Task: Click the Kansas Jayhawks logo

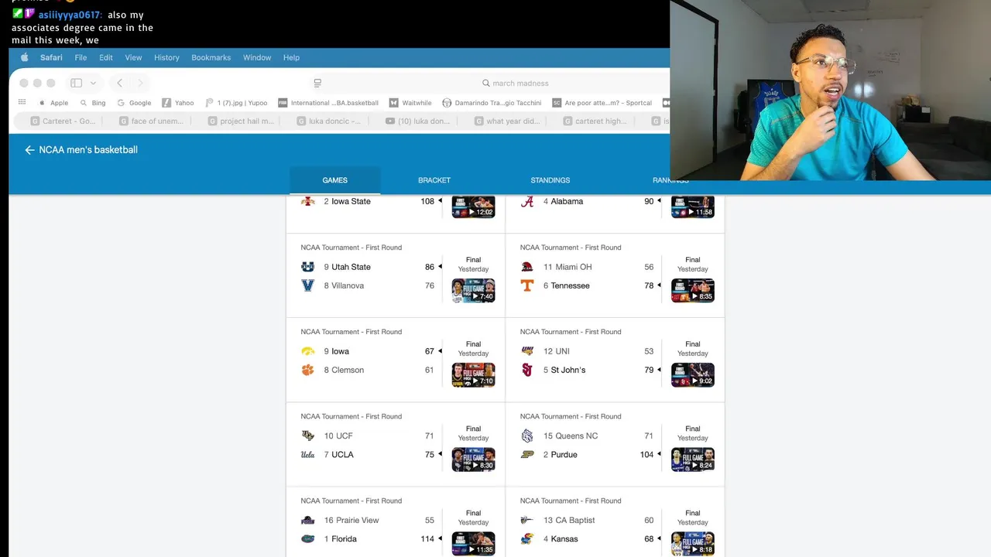Action: coord(527,538)
